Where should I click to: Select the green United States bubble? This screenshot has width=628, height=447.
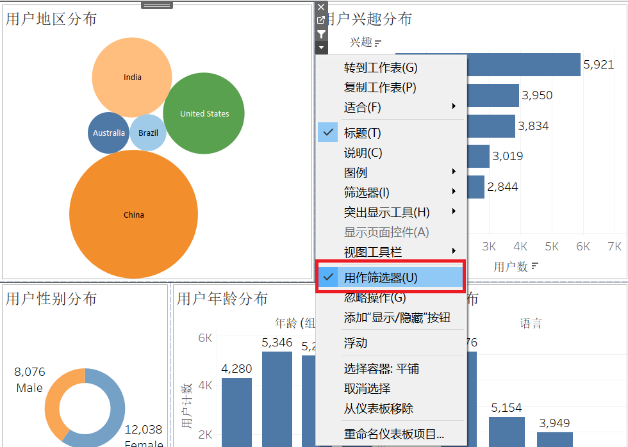[x=204, y=113]
